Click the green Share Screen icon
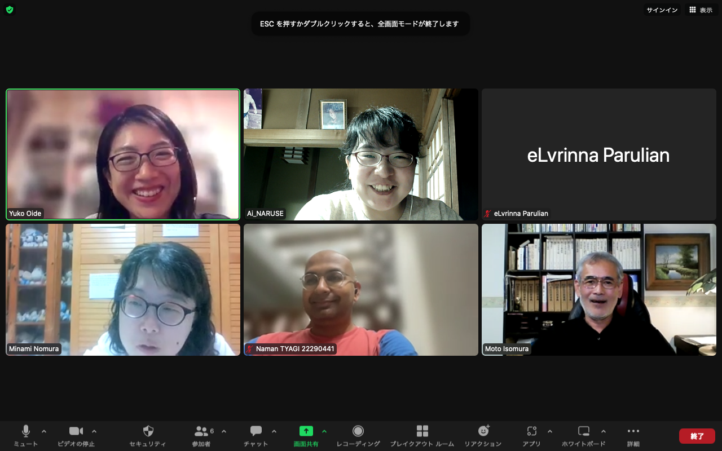The width and height of the screenshot is (722, 451). point(306,431)
